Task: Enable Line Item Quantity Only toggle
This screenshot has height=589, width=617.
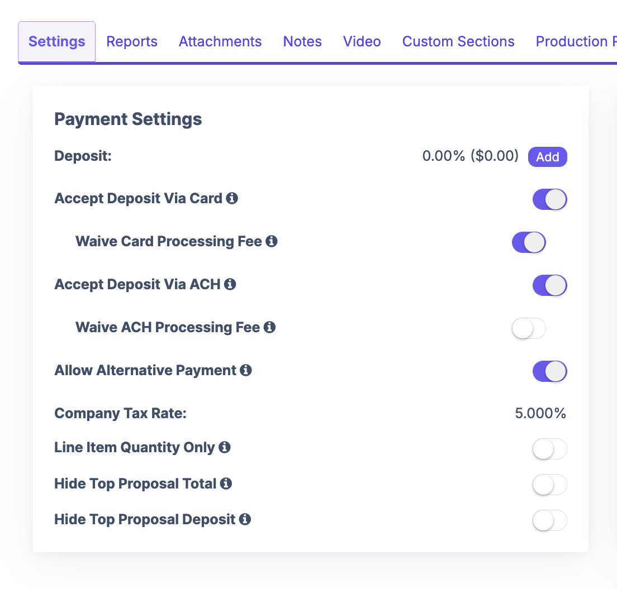Action: pos(549,449)
